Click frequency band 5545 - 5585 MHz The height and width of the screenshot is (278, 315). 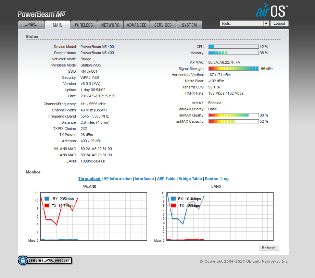(x=94, y=116)
